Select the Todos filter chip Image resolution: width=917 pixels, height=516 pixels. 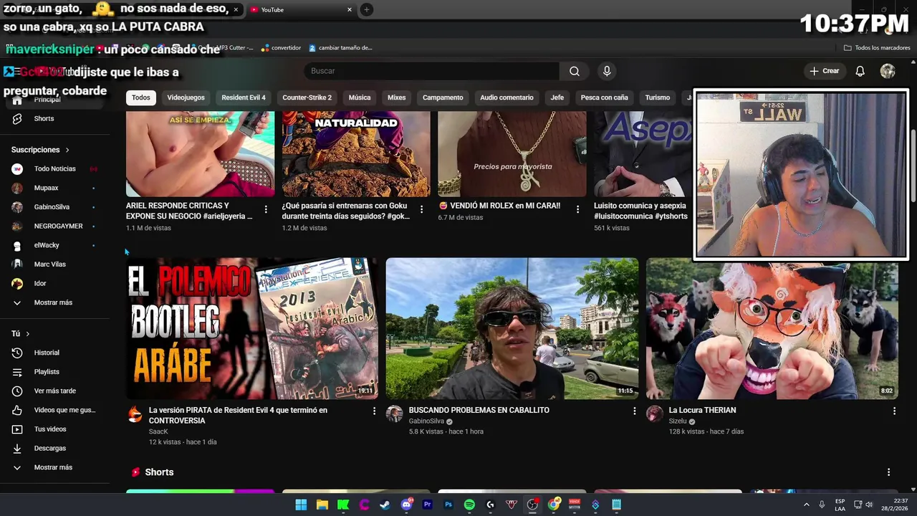coord(141,97)
